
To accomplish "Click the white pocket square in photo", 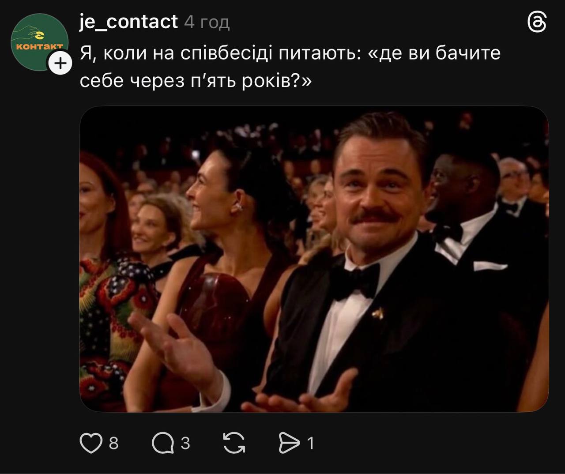I will (490, 266).
